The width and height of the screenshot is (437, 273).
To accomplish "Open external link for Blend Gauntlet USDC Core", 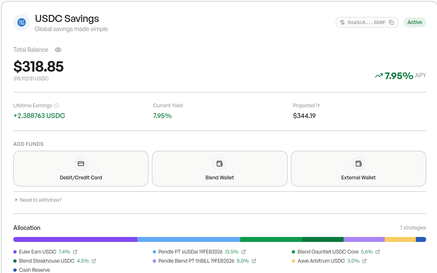I will click(x=378, y=252).
